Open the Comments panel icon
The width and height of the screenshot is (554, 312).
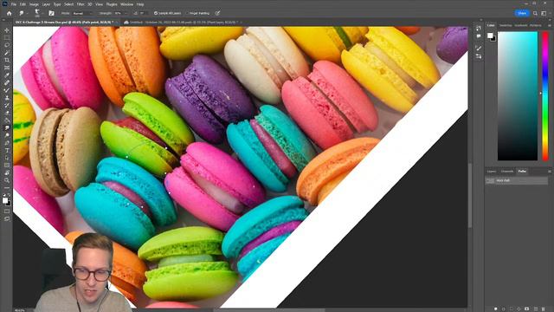pyautogui.click(x=479, y=36)
